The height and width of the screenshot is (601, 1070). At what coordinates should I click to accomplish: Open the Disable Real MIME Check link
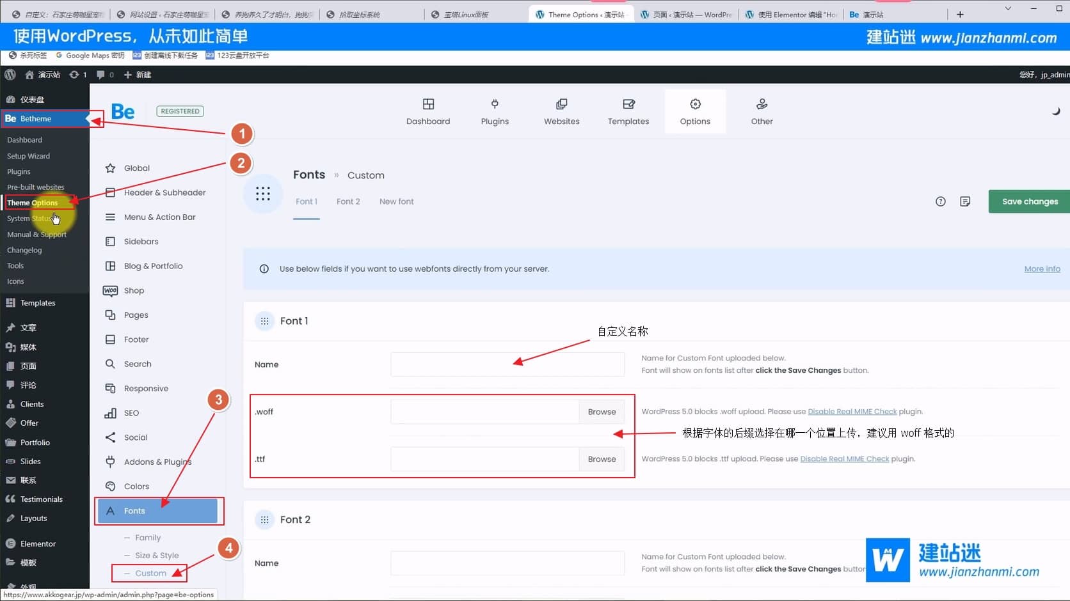click(x=852, y=411)
